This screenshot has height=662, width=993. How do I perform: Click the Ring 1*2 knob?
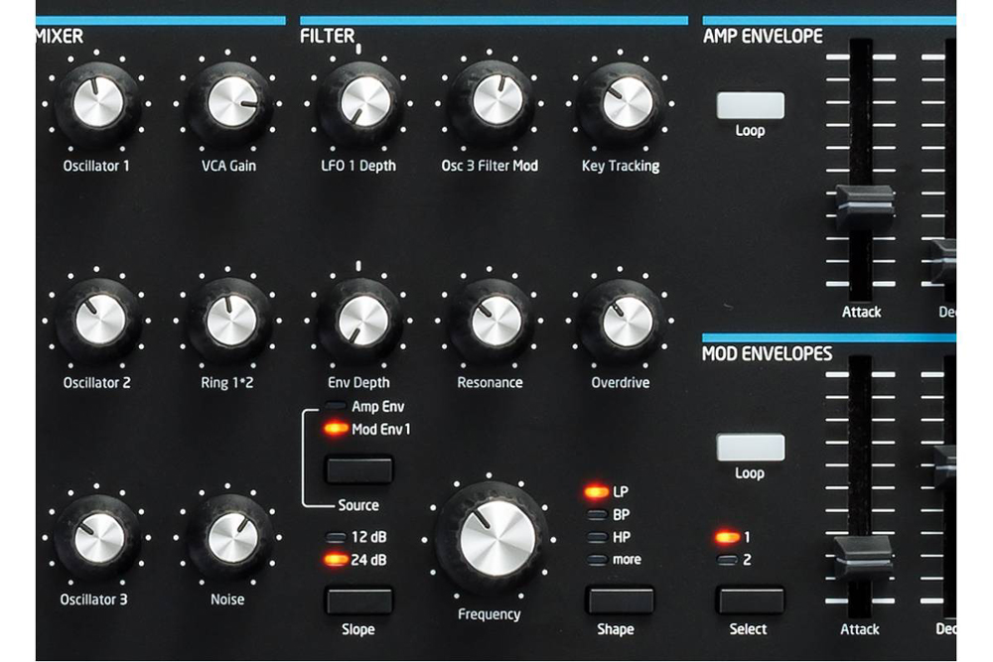pos(230,319)
